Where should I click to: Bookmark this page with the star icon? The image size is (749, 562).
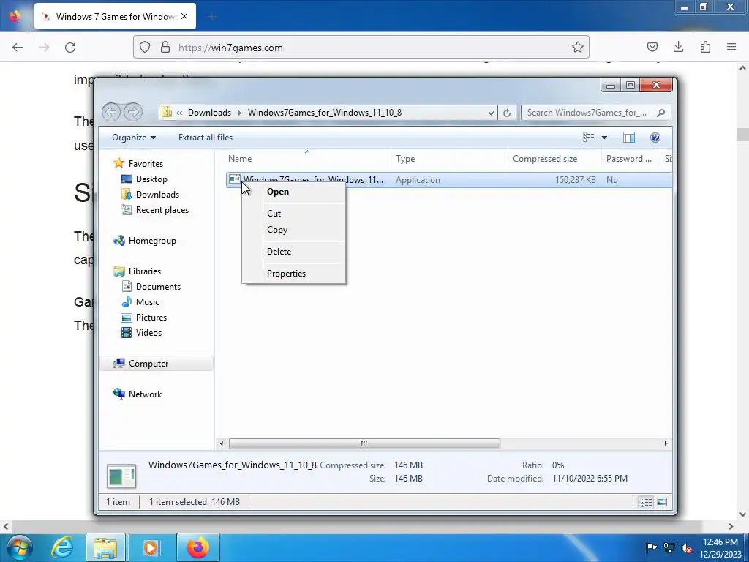(578, 47)
